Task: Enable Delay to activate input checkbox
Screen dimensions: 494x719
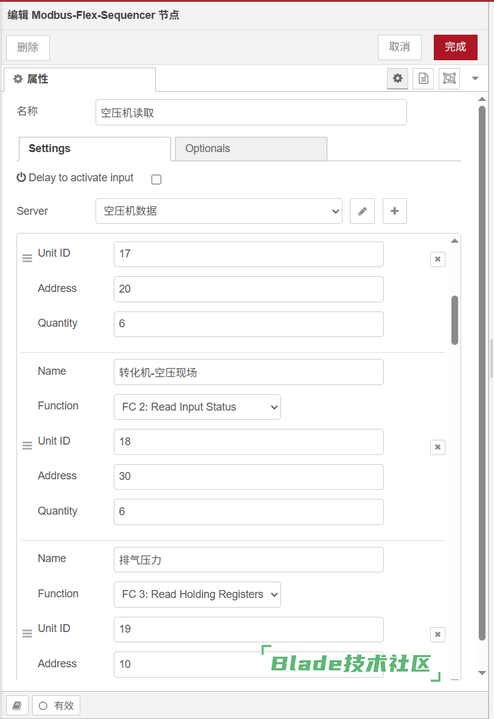Action: [x=156, y=179]
